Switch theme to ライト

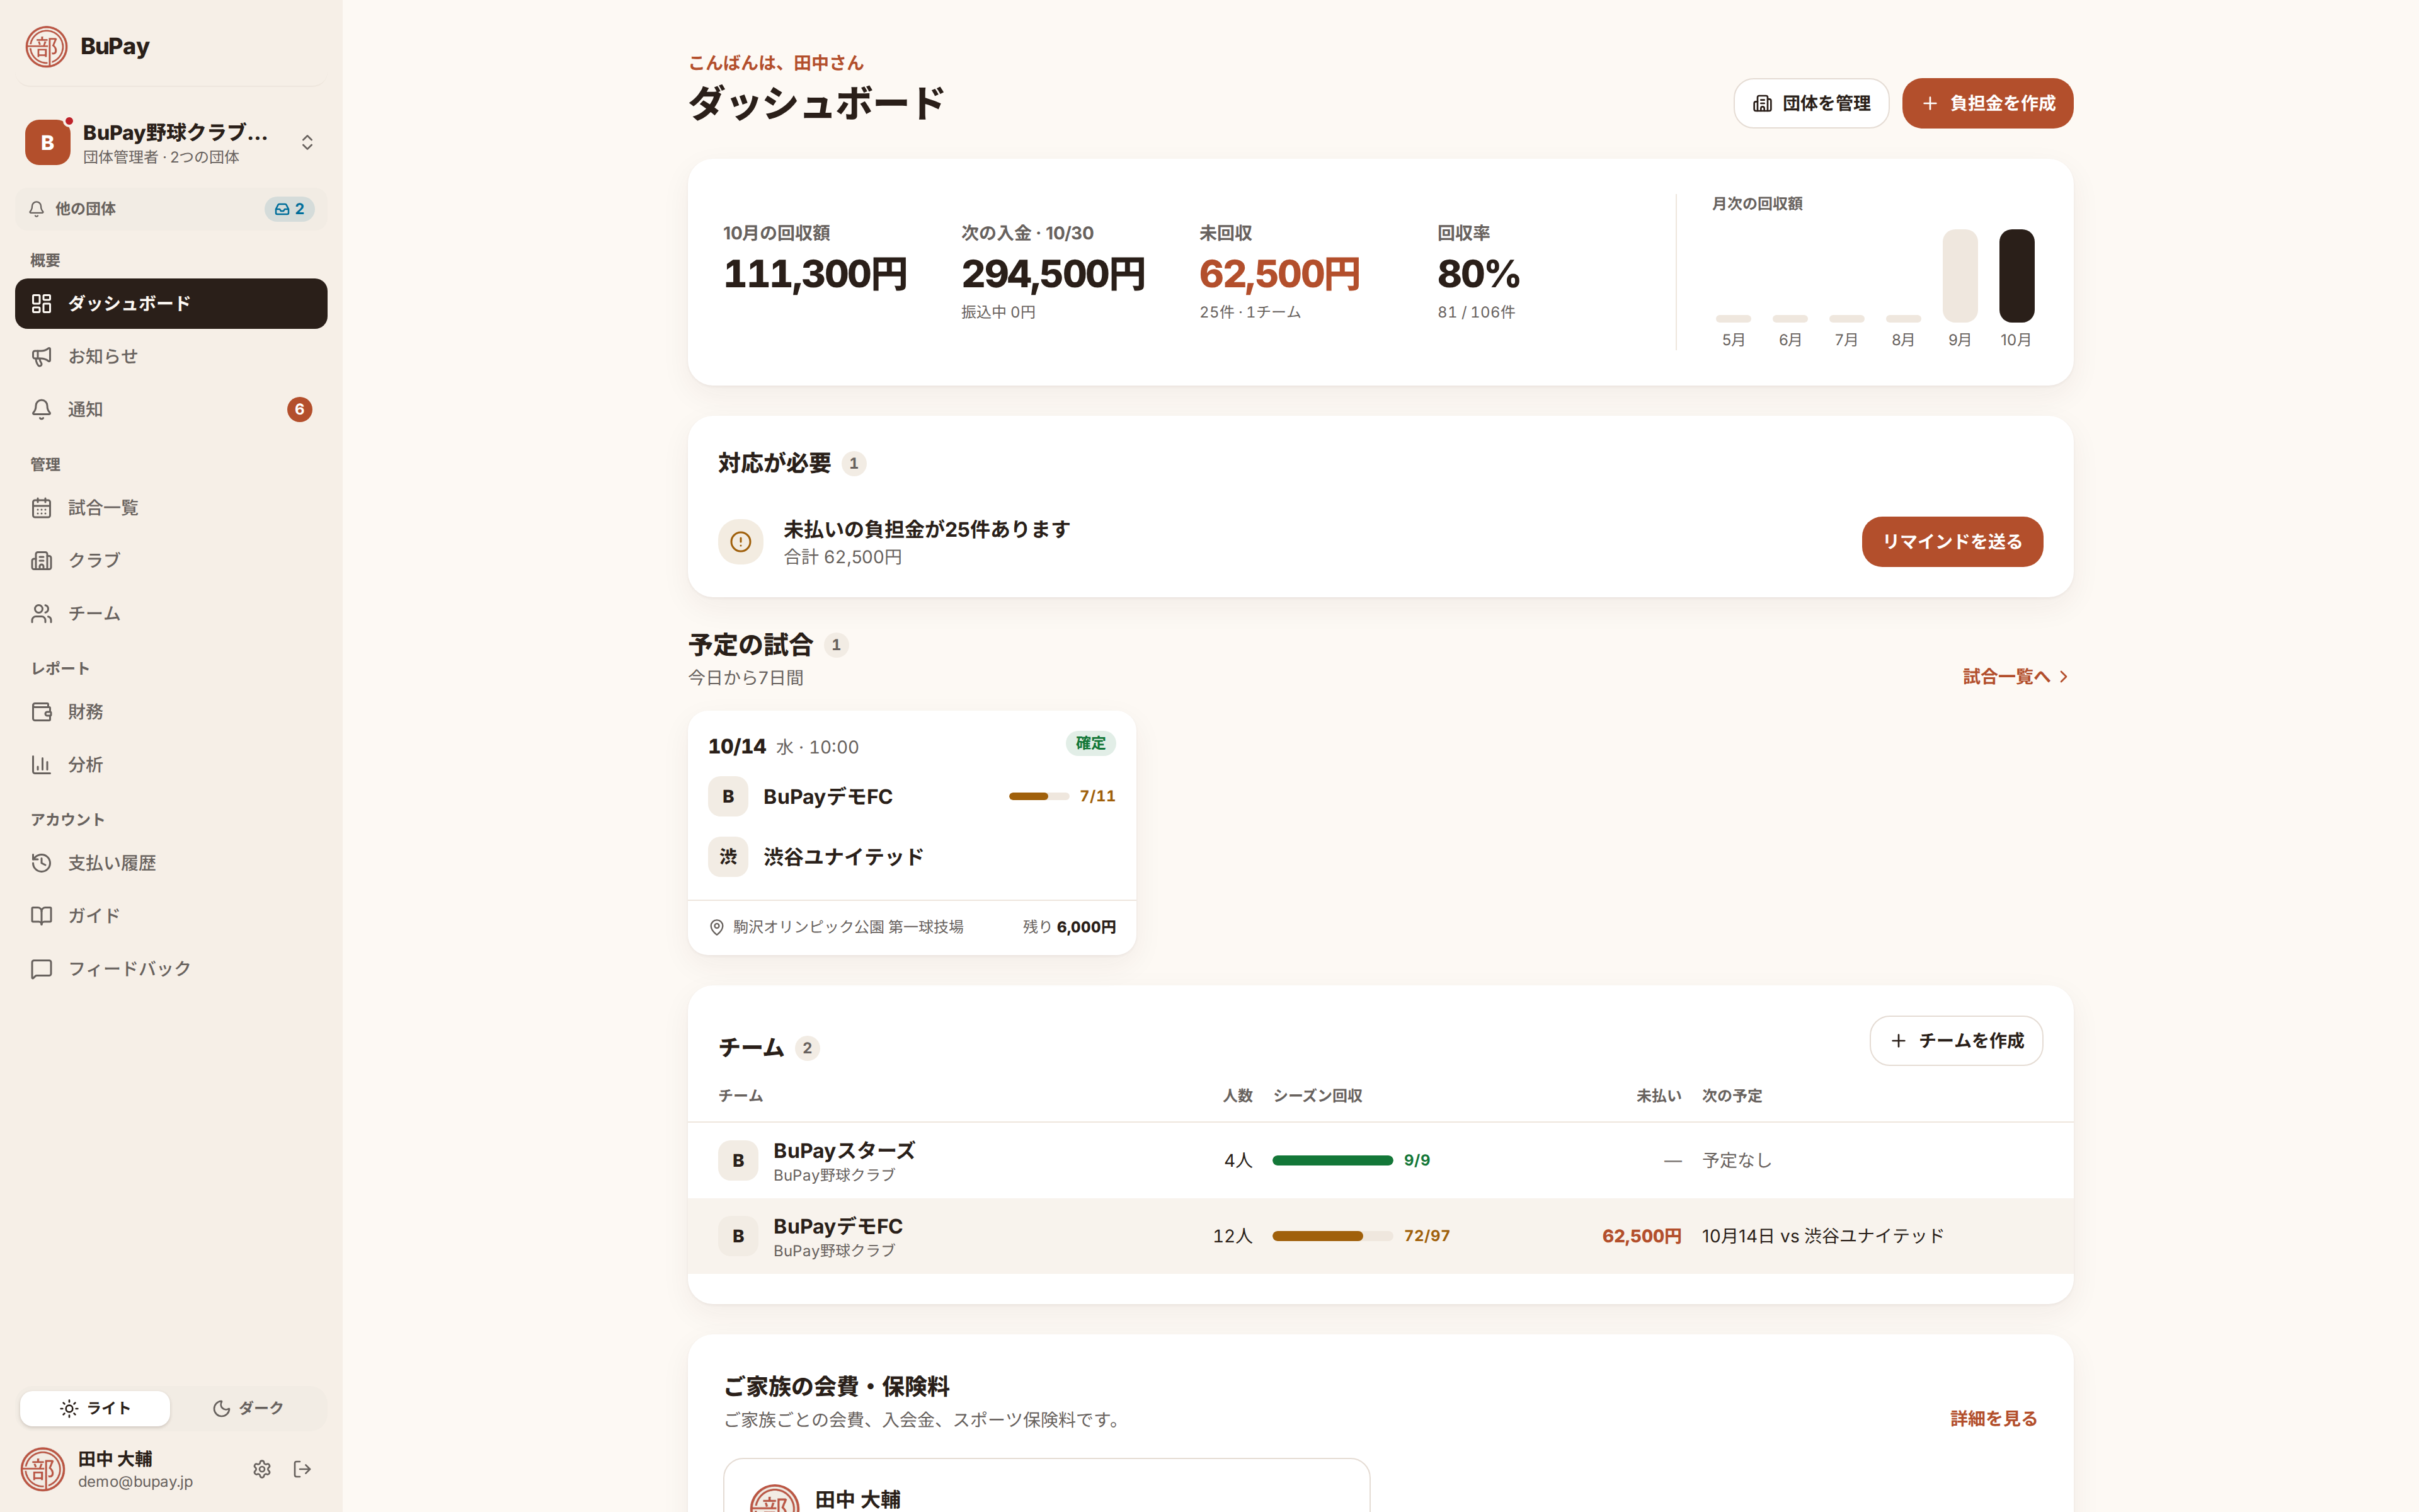[95, 1408]
